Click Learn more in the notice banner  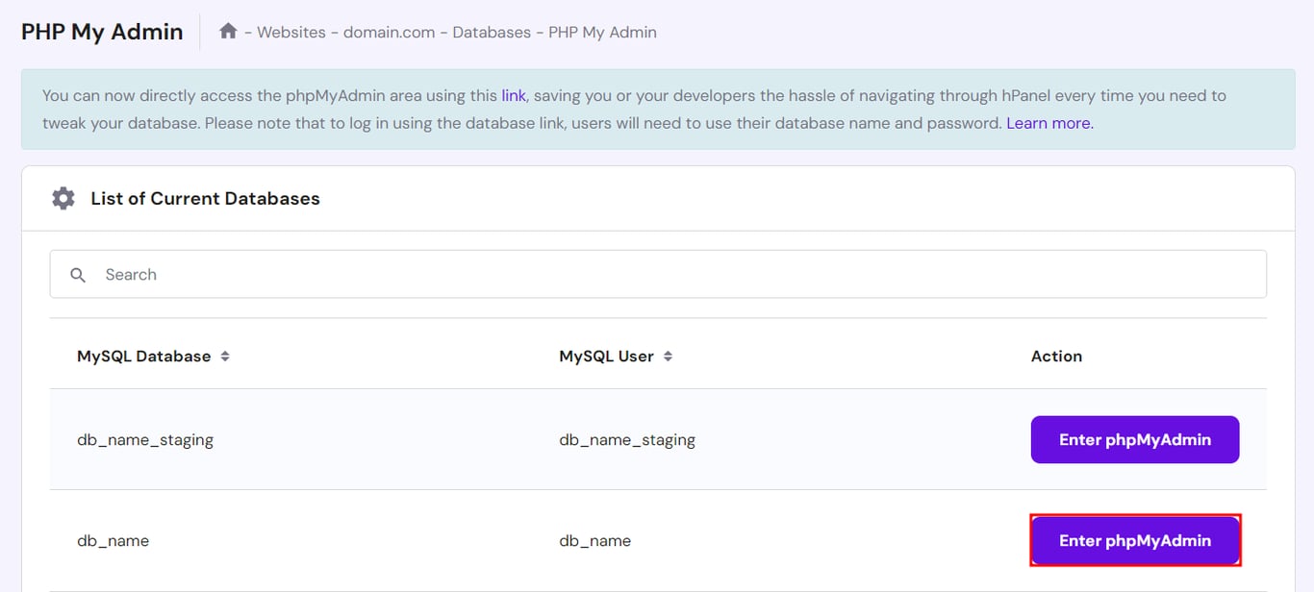1047,123
